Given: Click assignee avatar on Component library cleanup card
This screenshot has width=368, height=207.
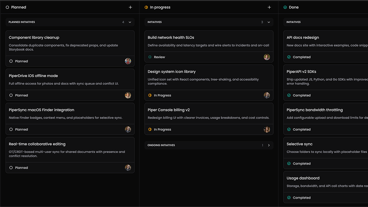Looking at the screenshot, I should coord(128,61).
